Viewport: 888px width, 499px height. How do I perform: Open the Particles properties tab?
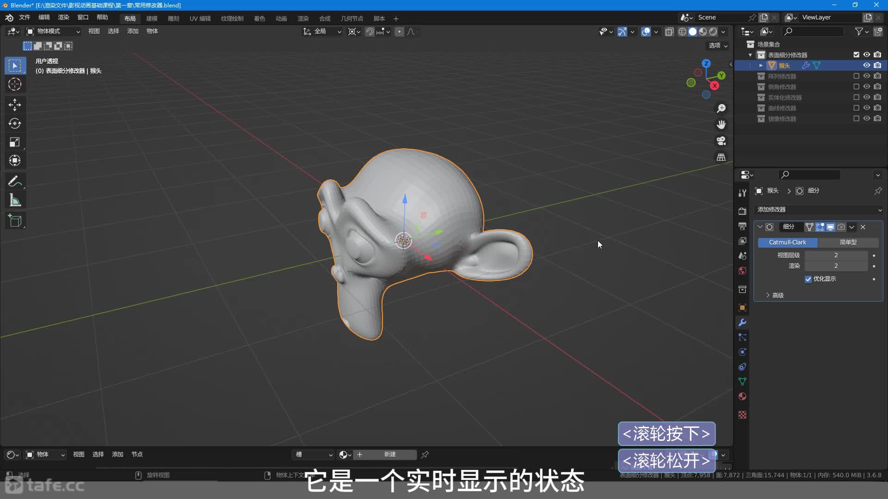(x=742, y=337)
